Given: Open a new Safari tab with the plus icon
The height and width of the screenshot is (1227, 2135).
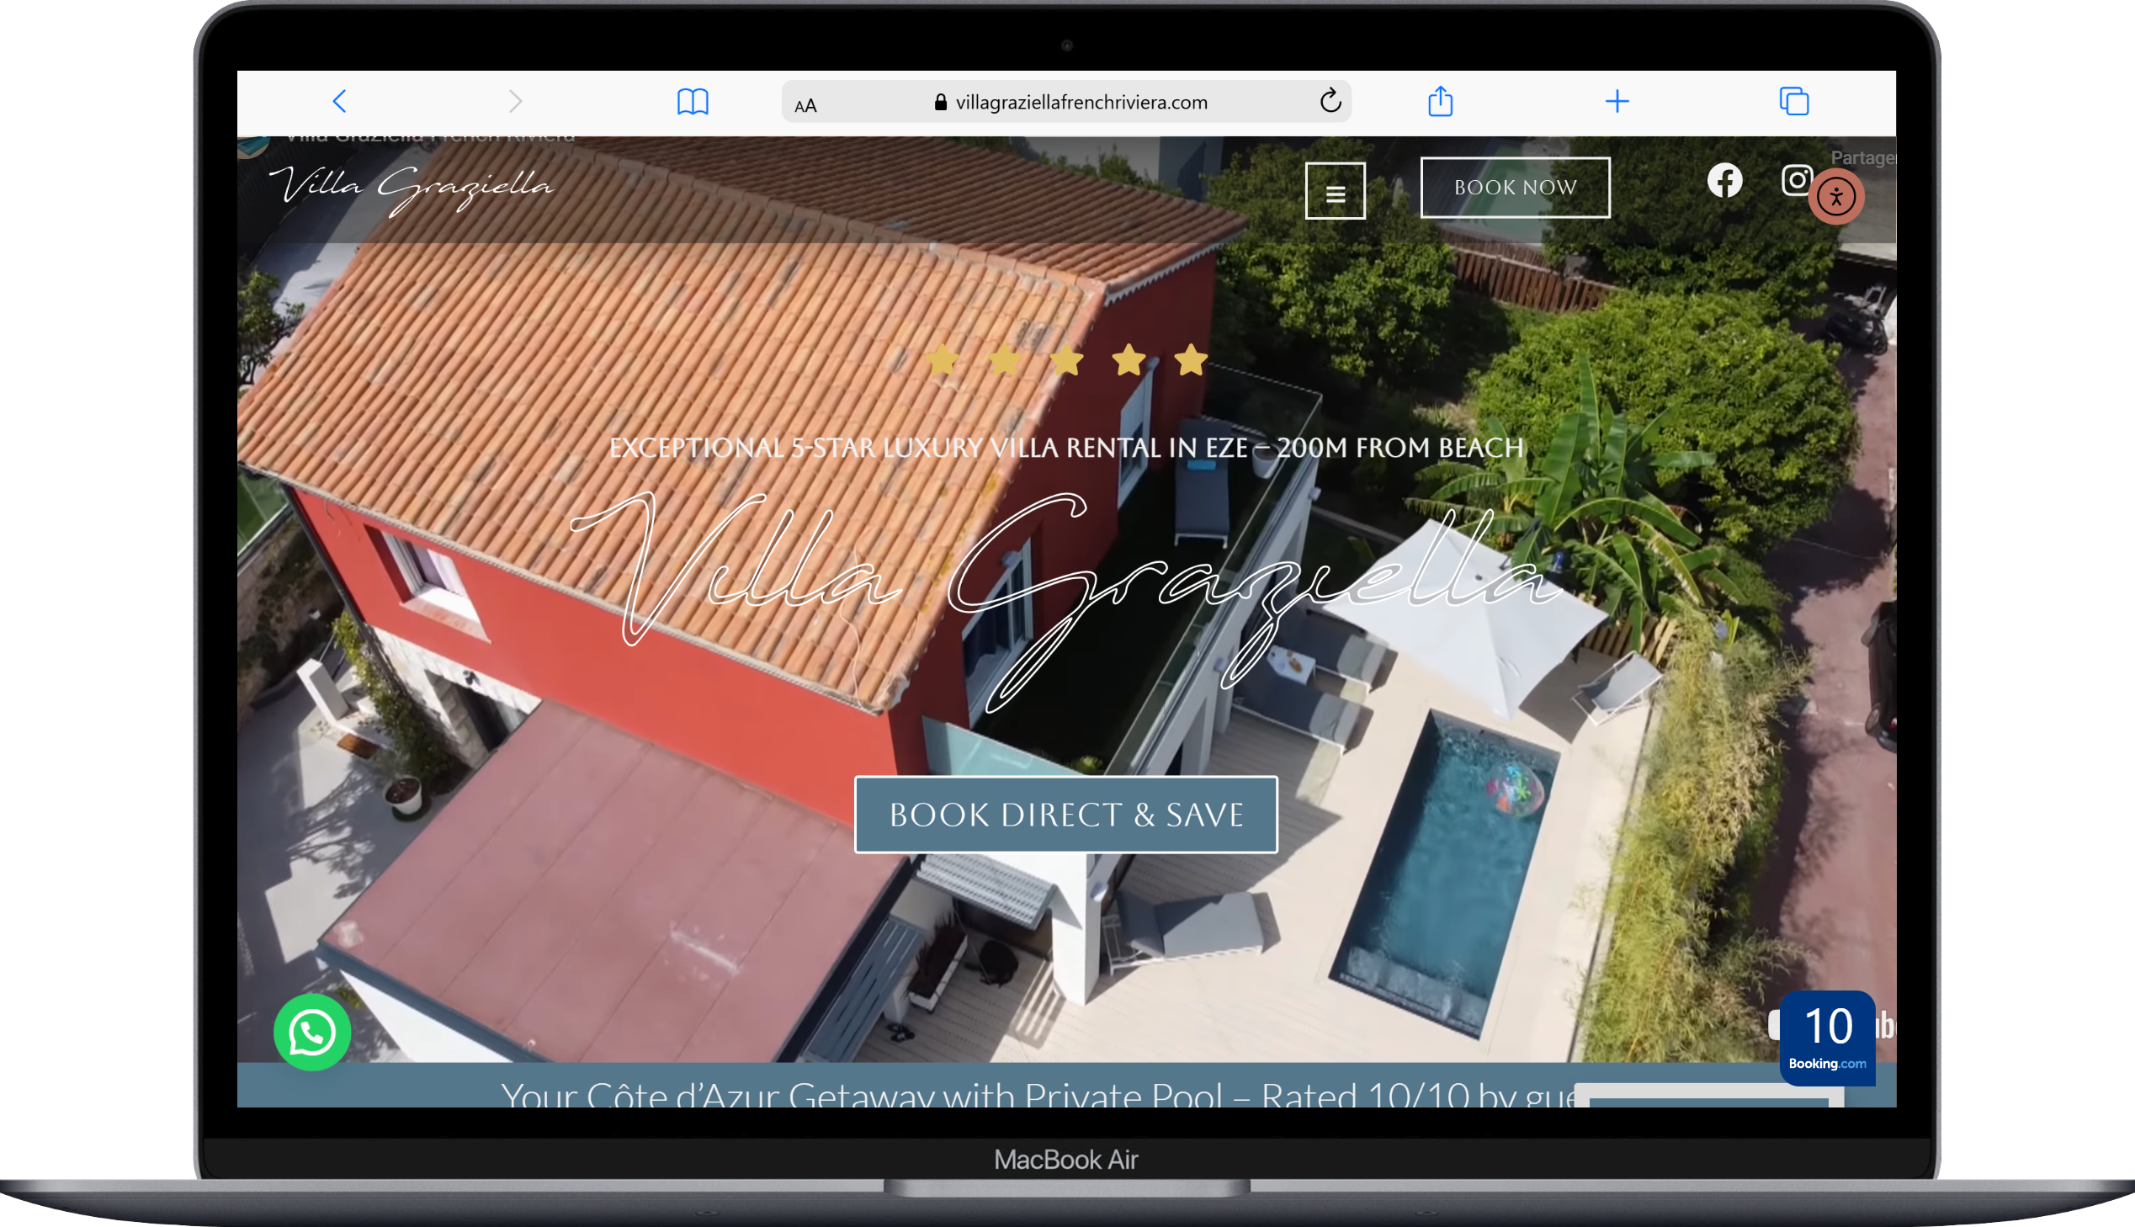Looking at the screenshot, I should (x=1617, y=101).
